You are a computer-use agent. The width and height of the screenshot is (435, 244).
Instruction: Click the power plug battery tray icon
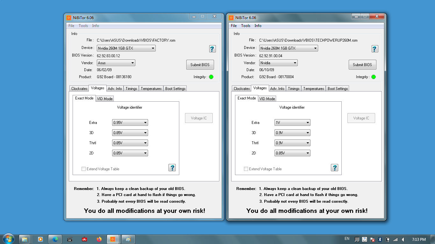388,239
